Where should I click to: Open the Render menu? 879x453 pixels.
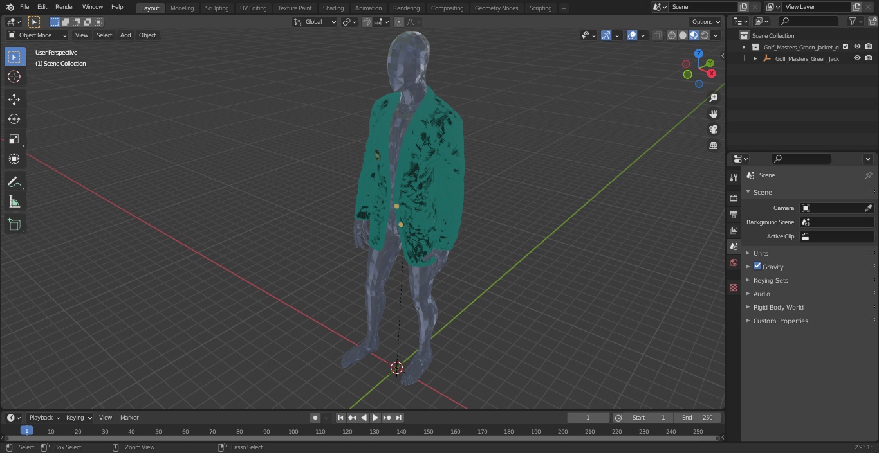tap(64, 7)
